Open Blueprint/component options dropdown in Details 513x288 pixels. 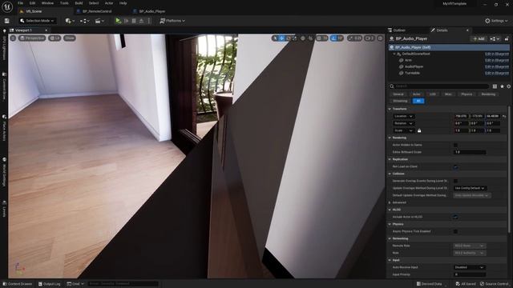pyautogui.click(x=495, y=38)
